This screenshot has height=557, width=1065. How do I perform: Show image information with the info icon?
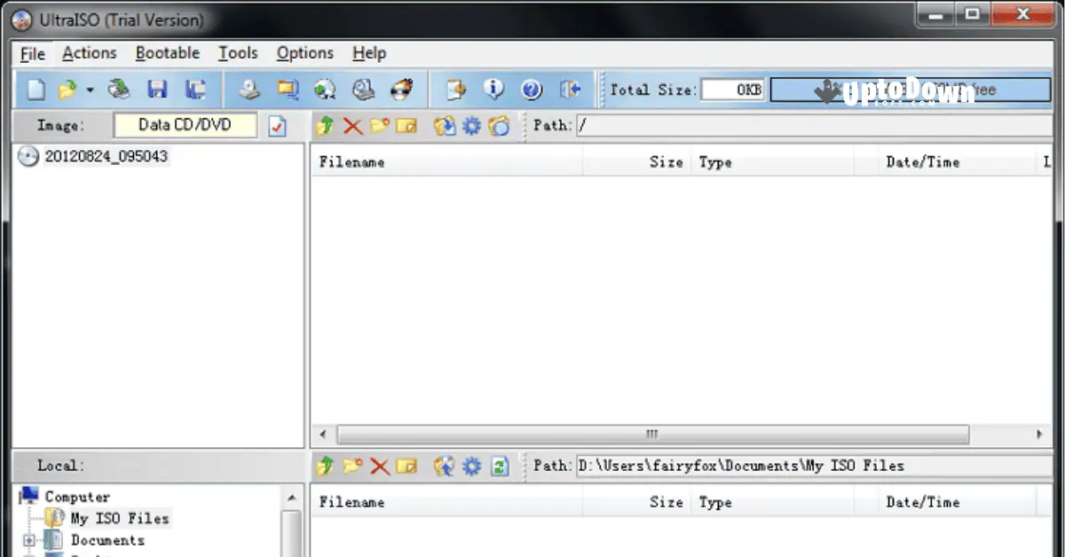coord(495,89)
